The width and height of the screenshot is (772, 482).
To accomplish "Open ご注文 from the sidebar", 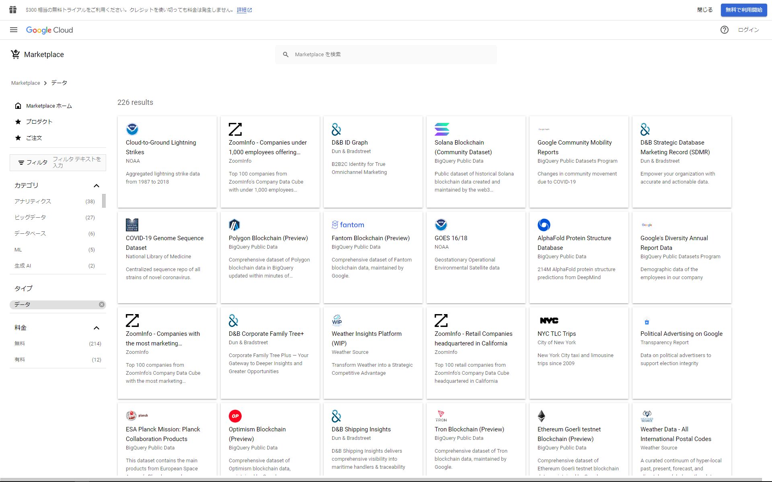I will (34, 138).
